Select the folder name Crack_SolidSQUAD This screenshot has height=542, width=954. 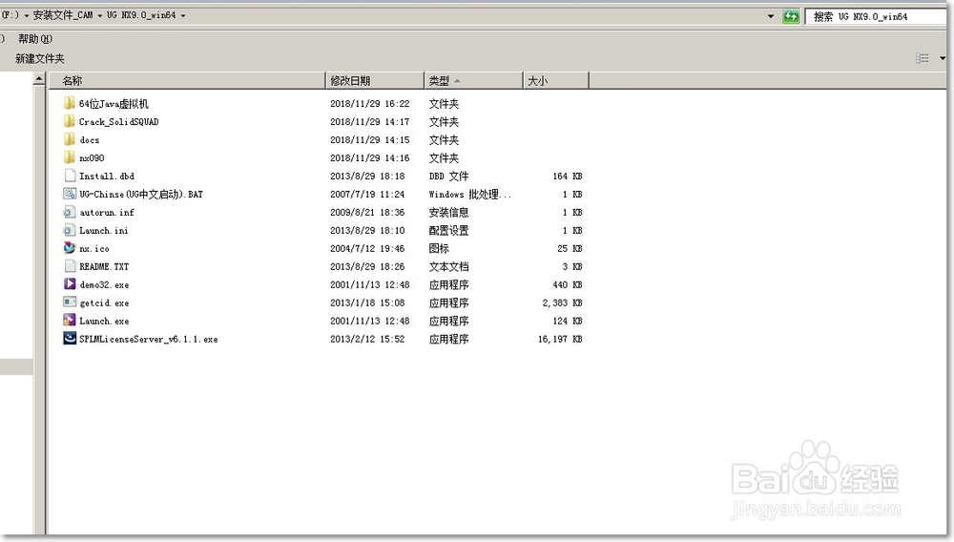click(119, 122)
